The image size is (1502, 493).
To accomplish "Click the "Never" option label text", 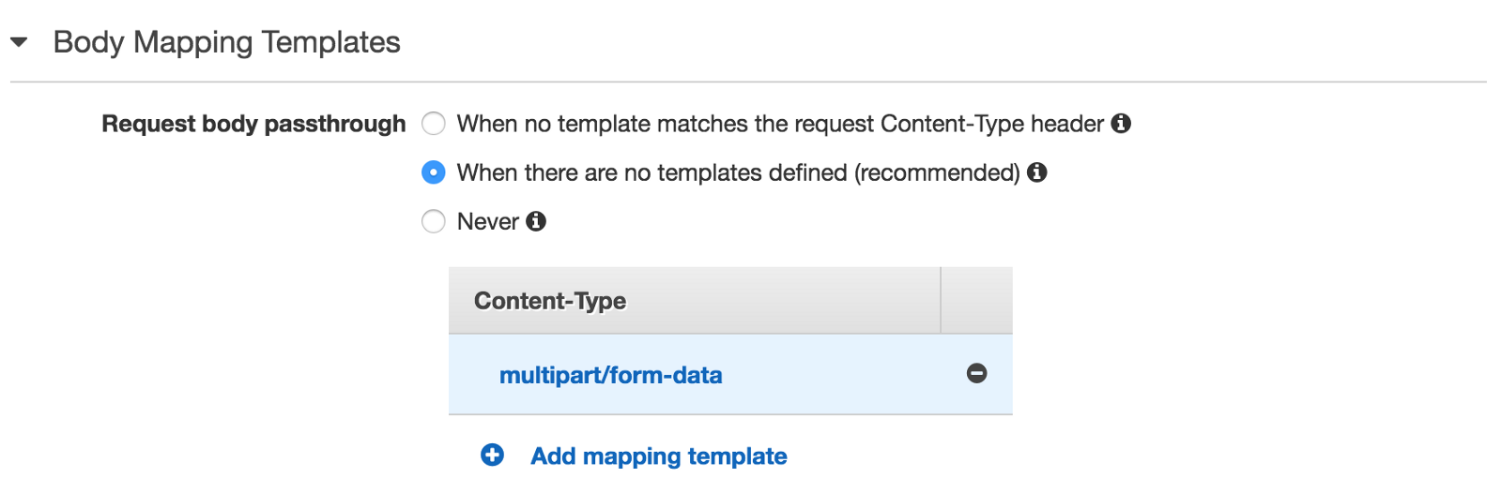I will tap(487, 221).
